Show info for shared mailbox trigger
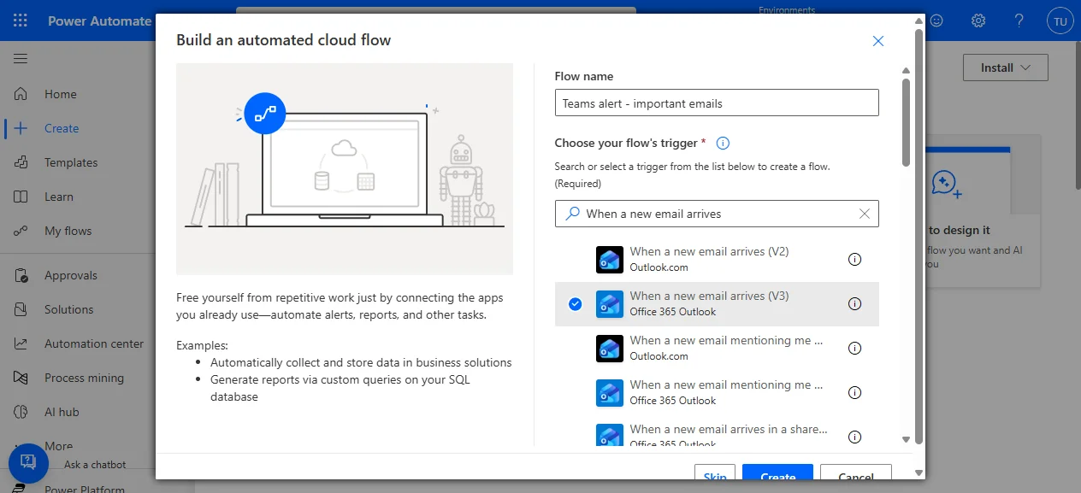 [x=854, y=437]
